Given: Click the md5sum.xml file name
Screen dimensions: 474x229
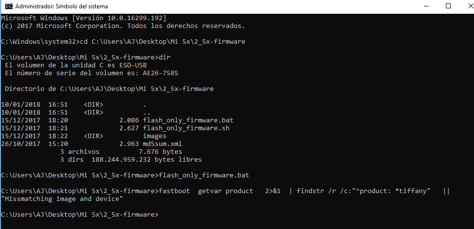Looking at the screenshot, I should tap(163, 143).
